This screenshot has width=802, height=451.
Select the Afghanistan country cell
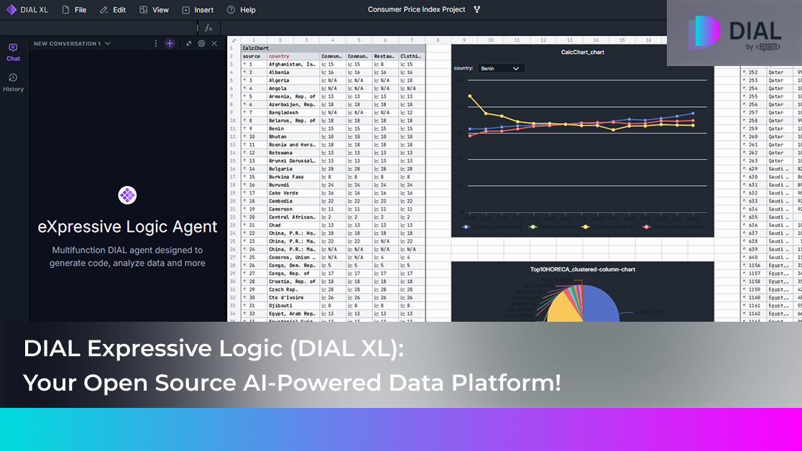click(x=293, y=65)
